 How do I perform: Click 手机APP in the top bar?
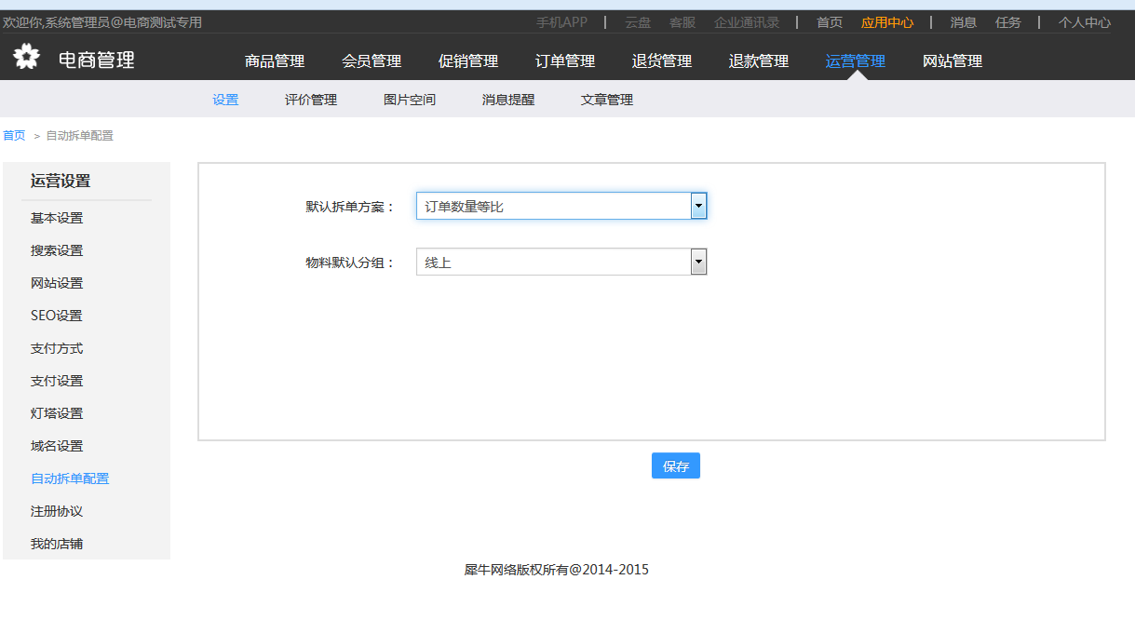point(561,22)
